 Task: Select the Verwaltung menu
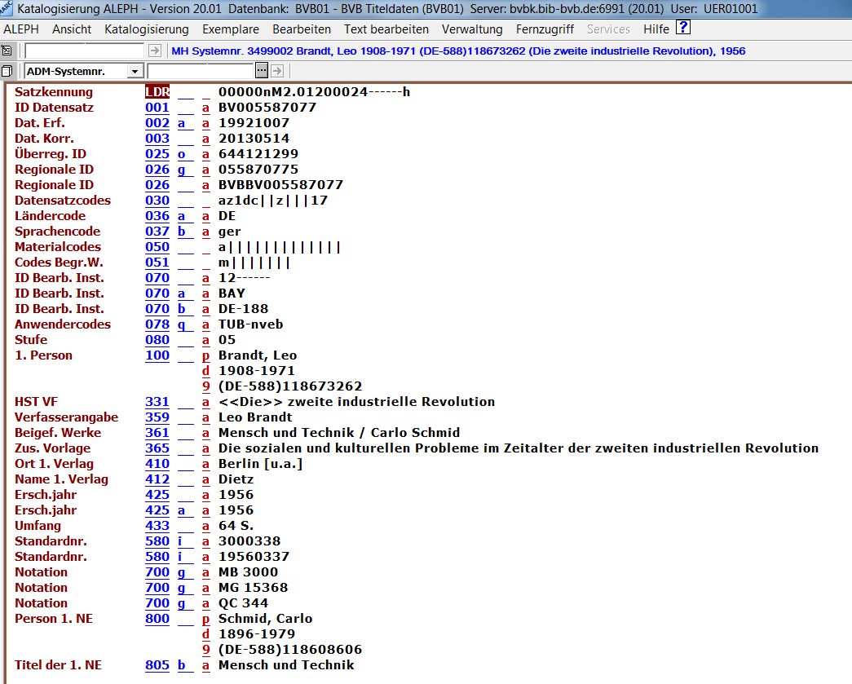(x=472, y=29)
